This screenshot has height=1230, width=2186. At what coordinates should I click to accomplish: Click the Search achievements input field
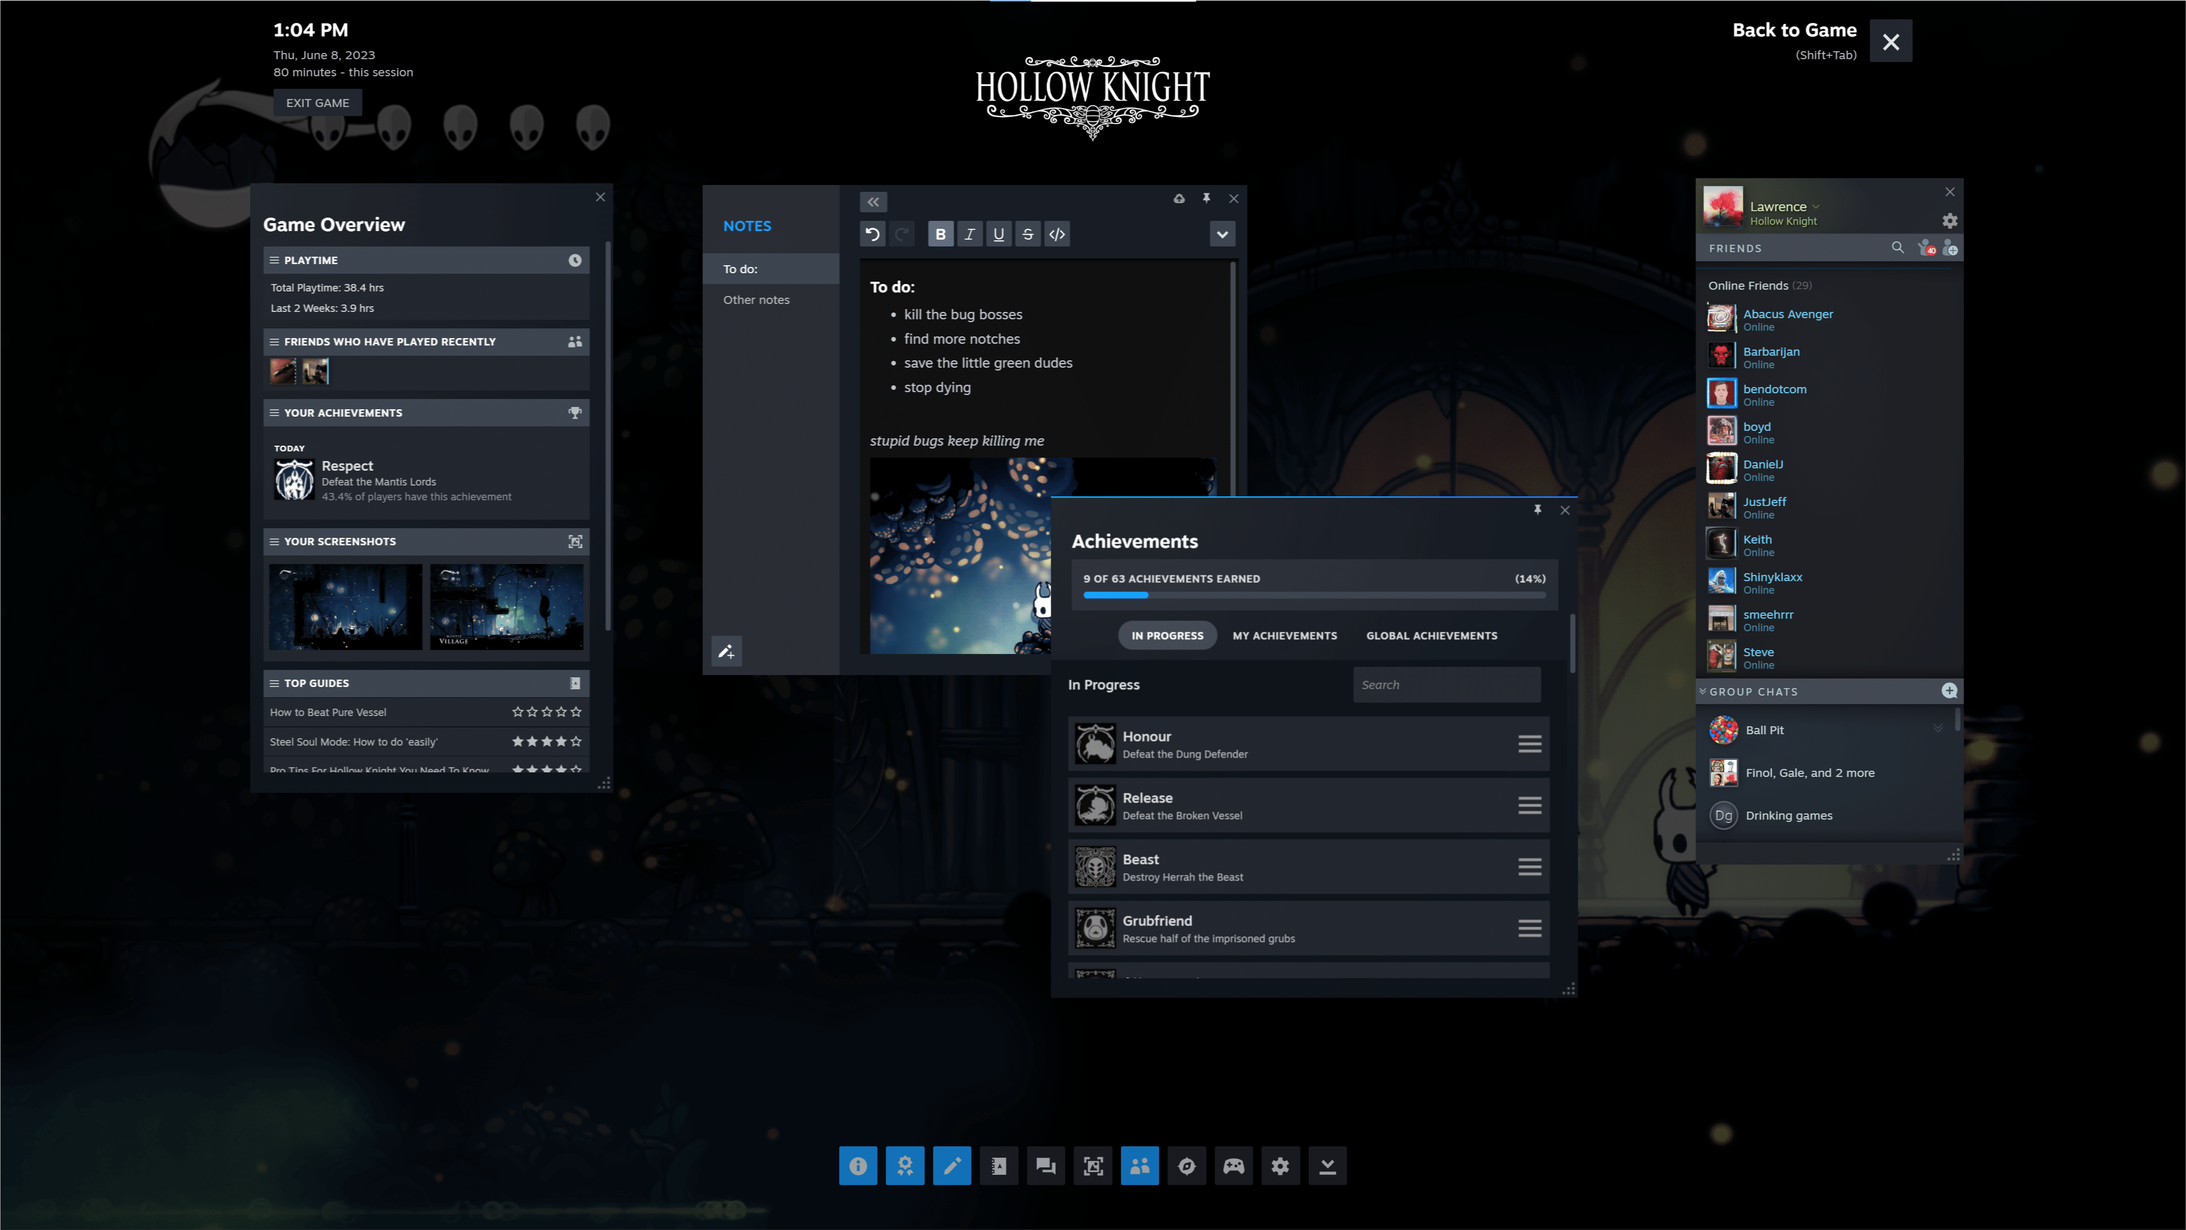pos(1446,684)
